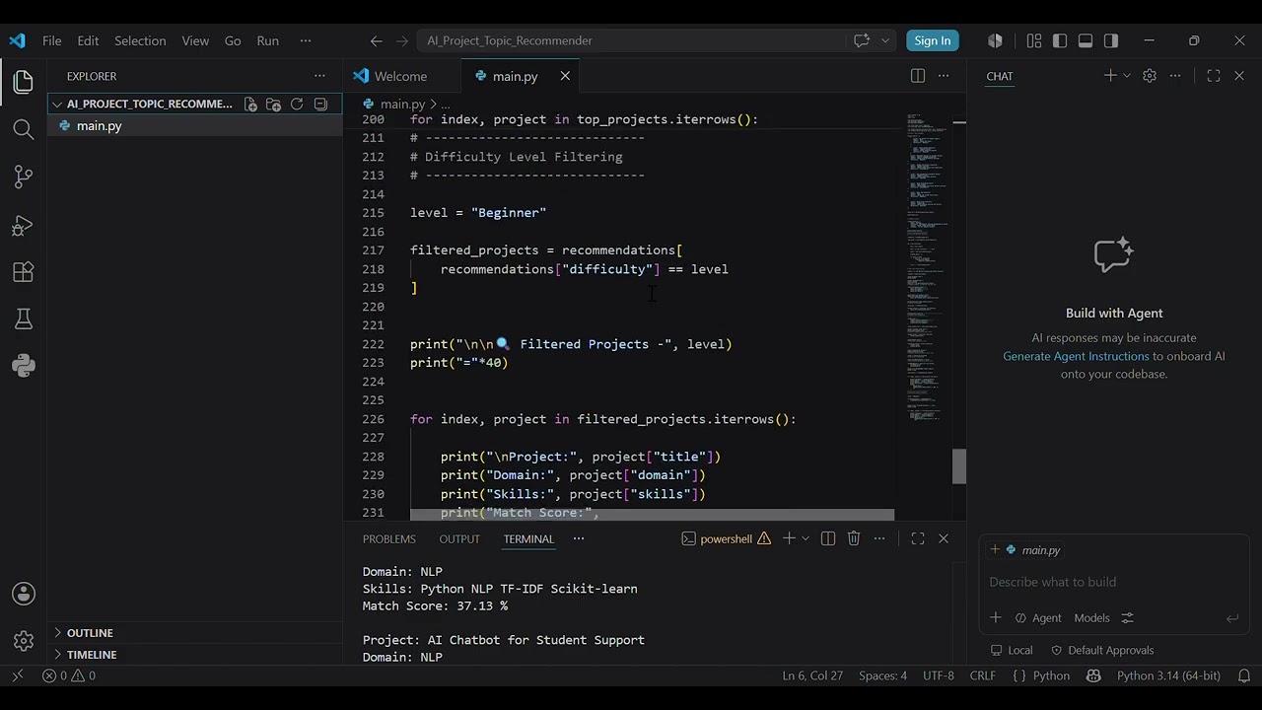Switch to the Welcome tab

tap(400, 76)
